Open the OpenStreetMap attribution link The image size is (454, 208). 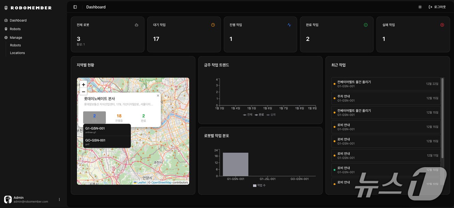click(161, 183)
